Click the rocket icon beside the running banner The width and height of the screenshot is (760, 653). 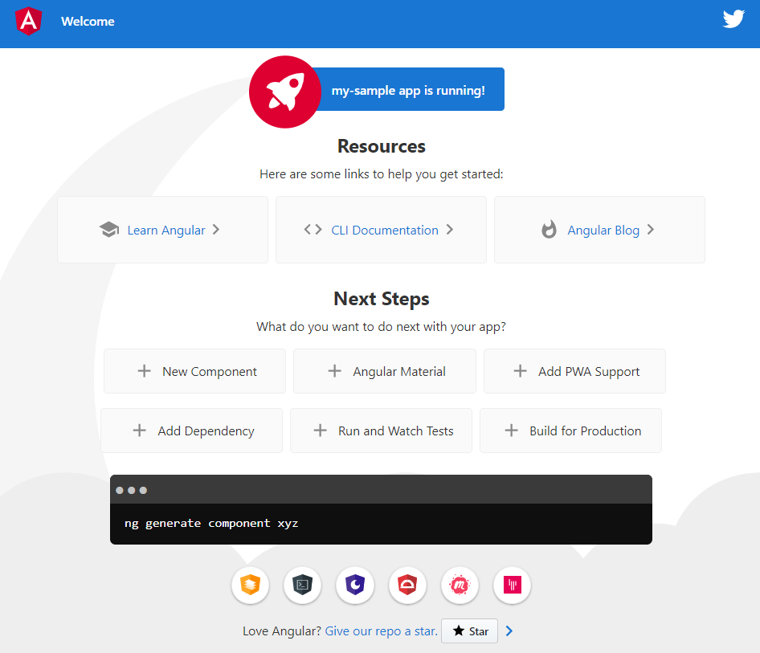point(285,92)
